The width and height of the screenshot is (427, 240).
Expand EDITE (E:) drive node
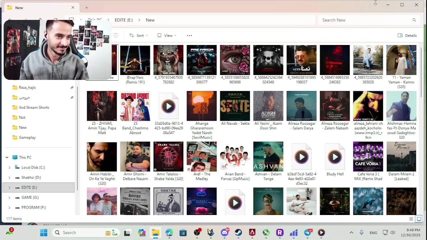(x=9, y=187)
